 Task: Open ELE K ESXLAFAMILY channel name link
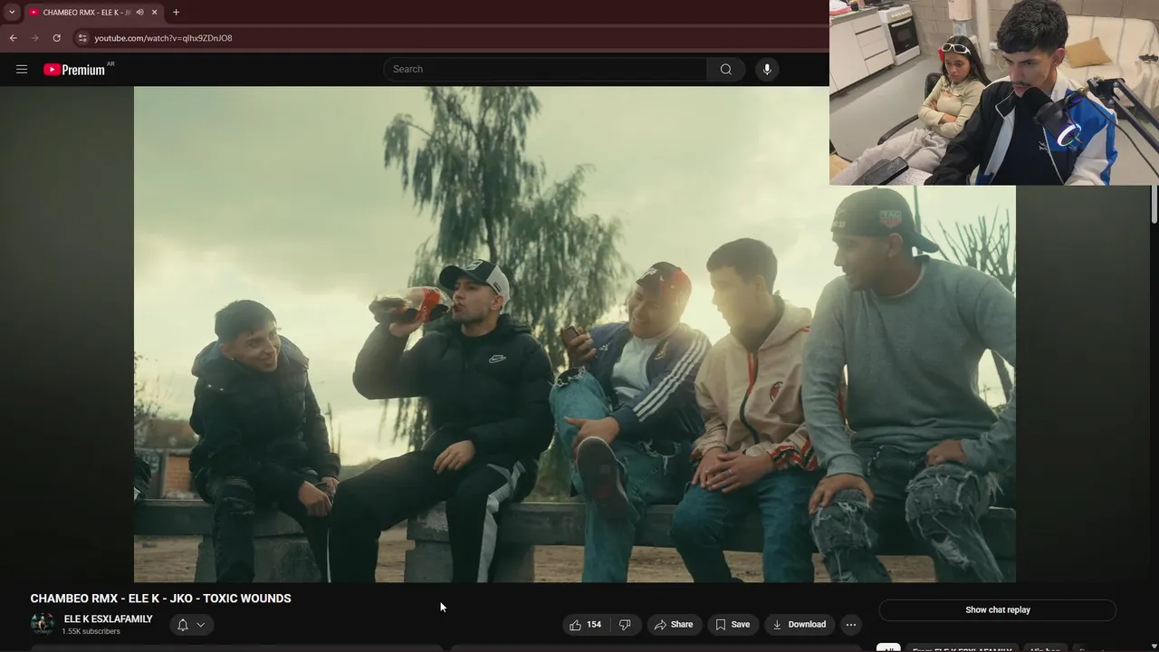click(x=108, y=619)
